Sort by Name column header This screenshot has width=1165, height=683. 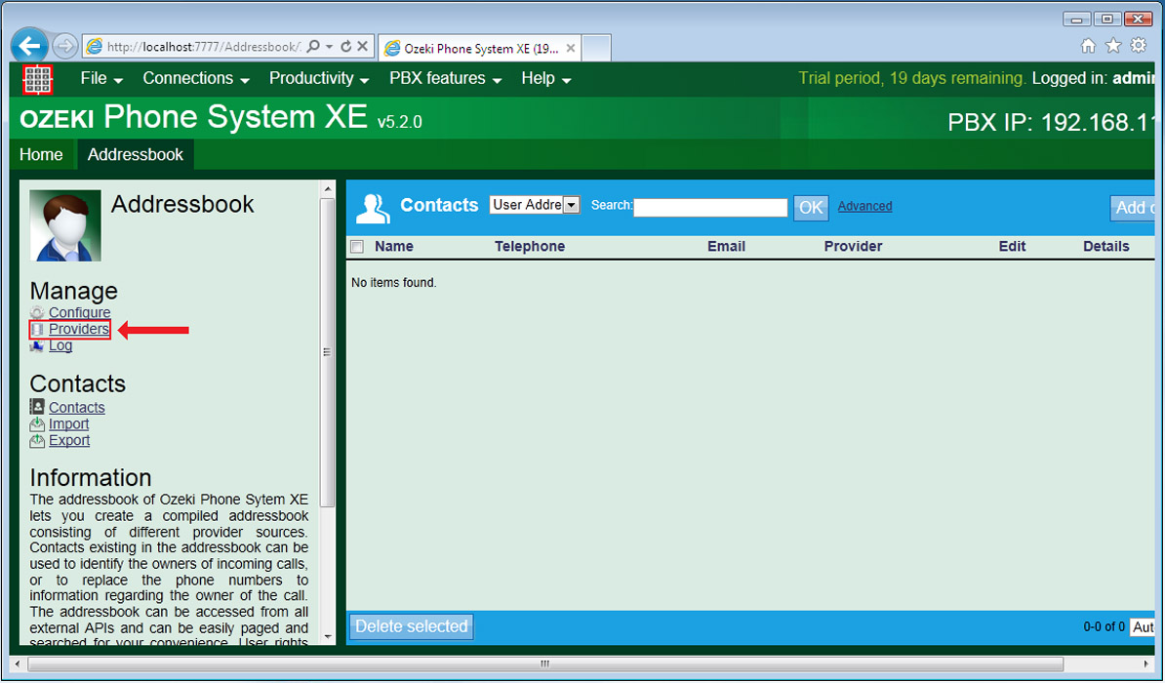394,247
